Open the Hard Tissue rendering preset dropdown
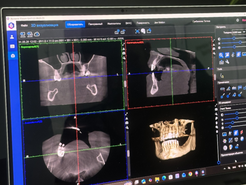 233,108
